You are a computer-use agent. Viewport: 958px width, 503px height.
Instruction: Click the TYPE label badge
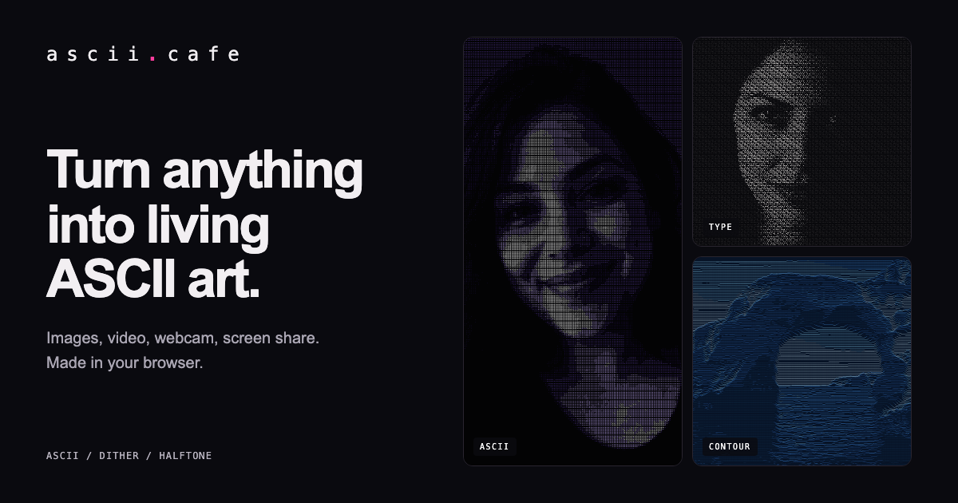720,227
